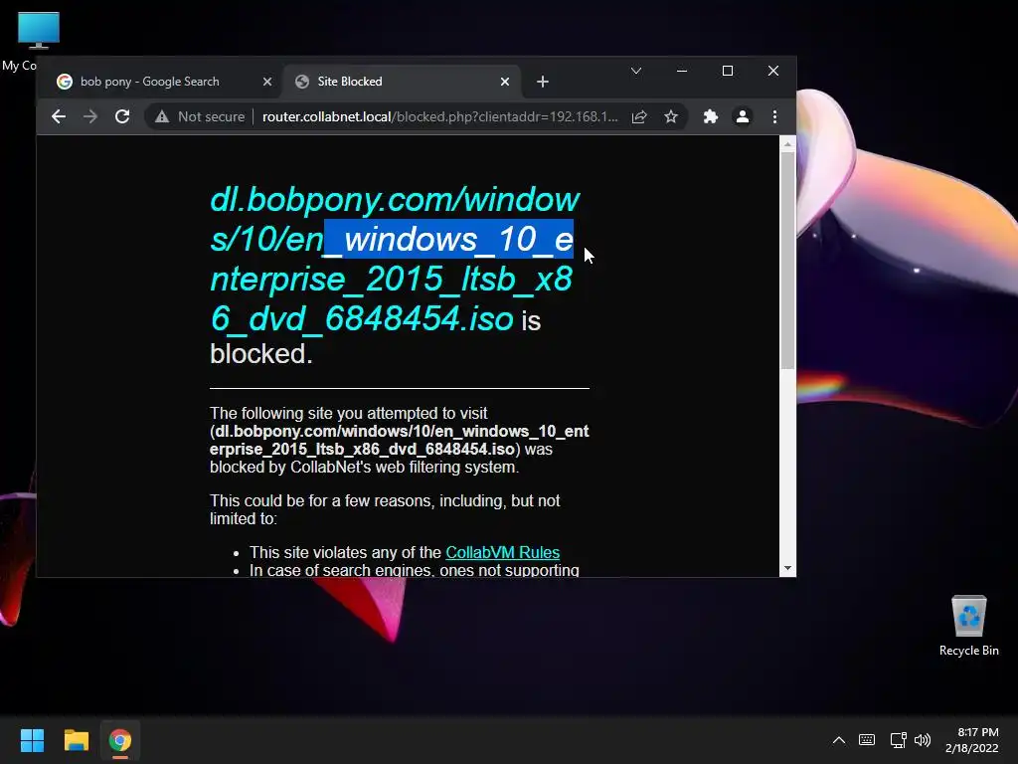Click the touch keyboard tray icon
Viewport: 1018px width, 764px height.
867,740
